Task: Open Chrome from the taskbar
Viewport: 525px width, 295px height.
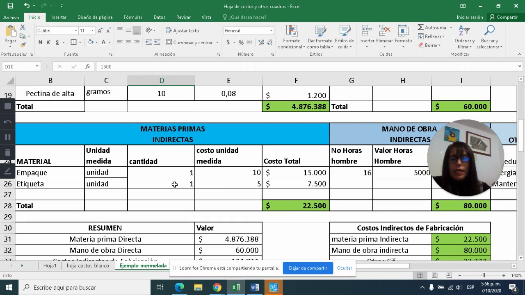Action: [217, 287]
